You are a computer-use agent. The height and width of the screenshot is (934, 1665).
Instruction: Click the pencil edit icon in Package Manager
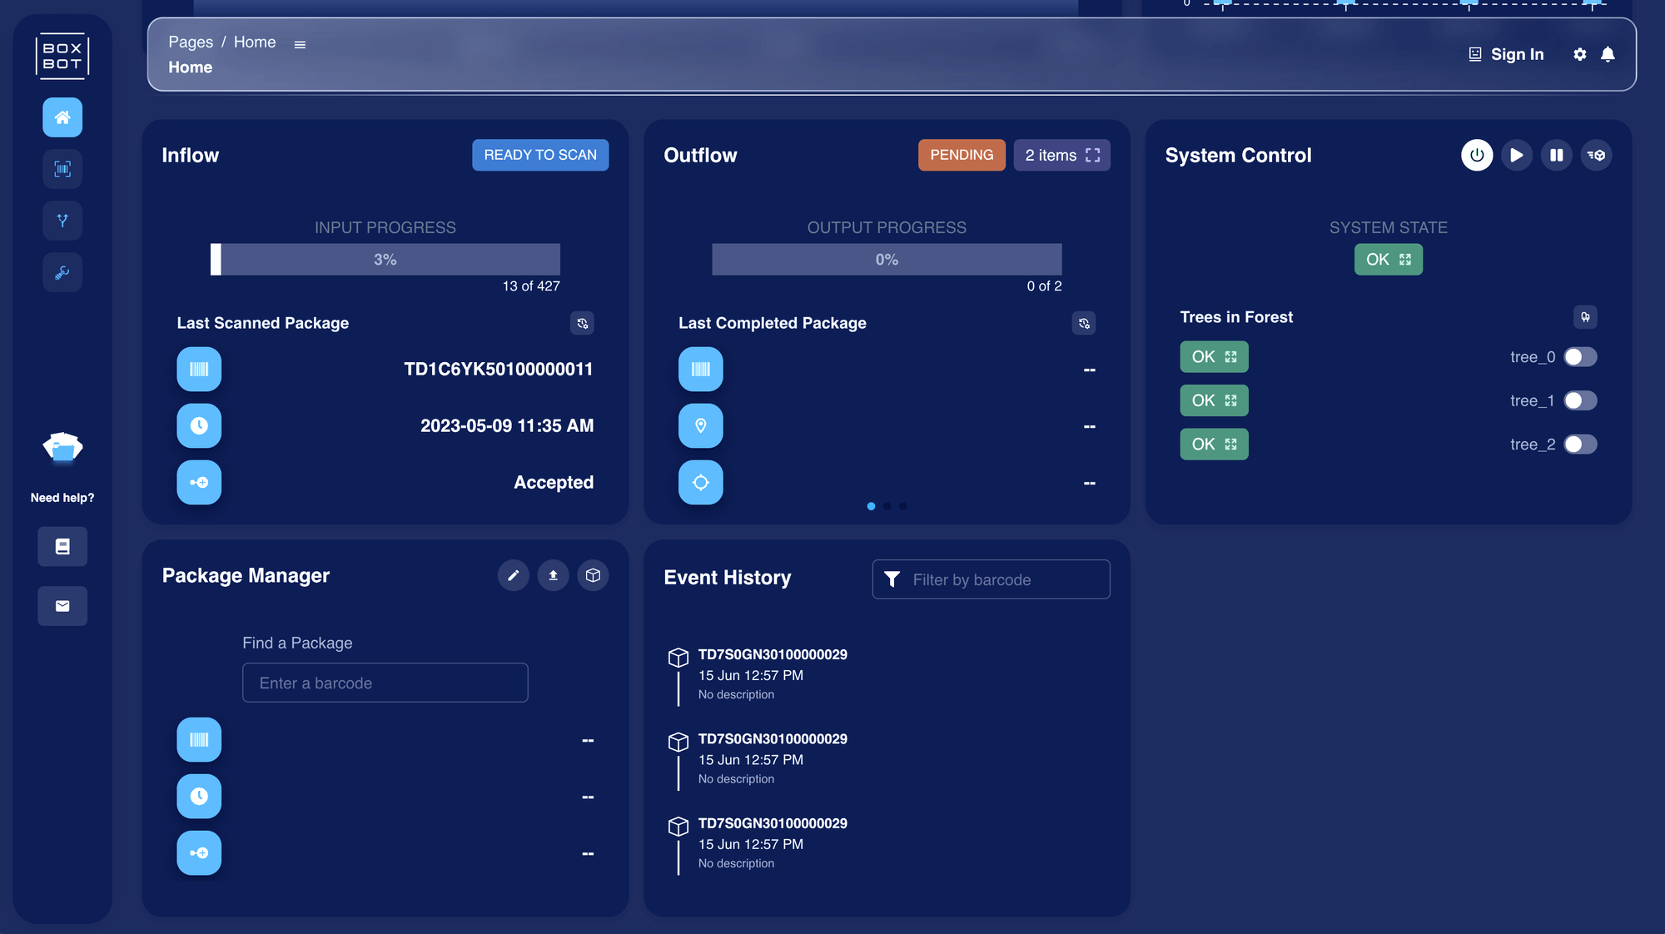click(x=513, y=575)
